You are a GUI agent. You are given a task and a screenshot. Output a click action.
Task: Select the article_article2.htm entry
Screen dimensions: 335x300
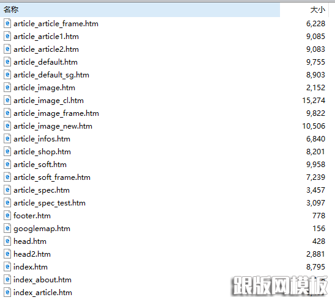[x=46, y=49]
